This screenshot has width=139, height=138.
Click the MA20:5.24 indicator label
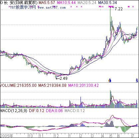tap(87, 3)
